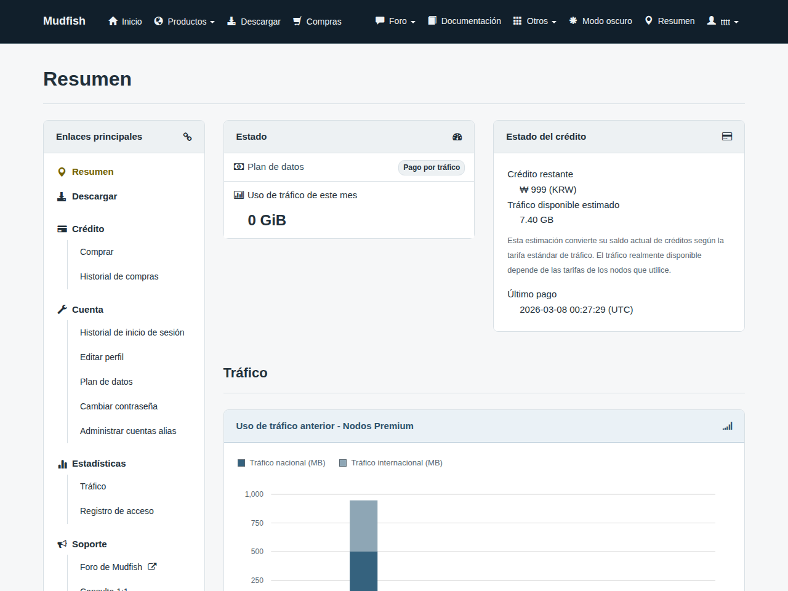Open Administrar cuentas alias link
Screen dimensions: 788x591
[128, 431]
